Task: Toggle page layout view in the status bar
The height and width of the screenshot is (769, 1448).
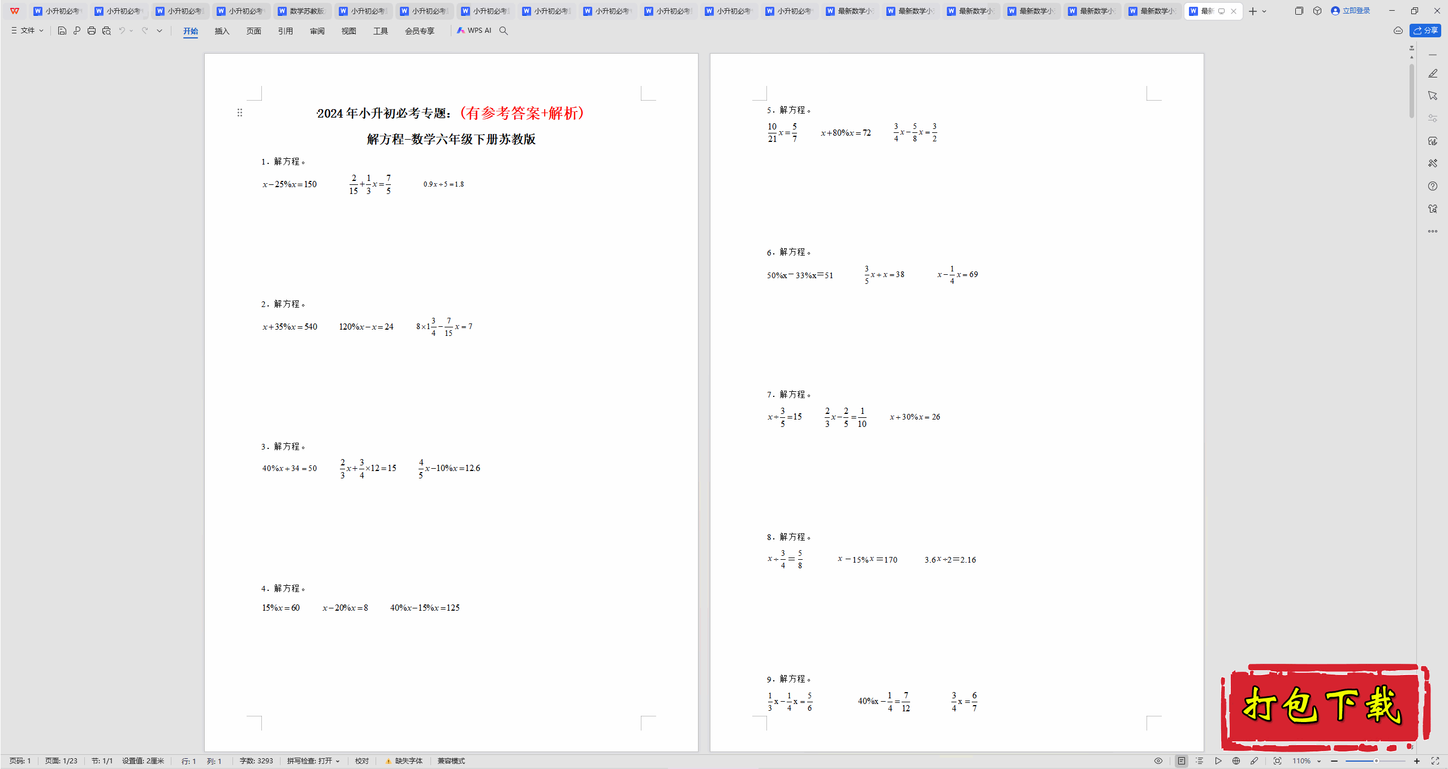Action: tap(1182, 761)
